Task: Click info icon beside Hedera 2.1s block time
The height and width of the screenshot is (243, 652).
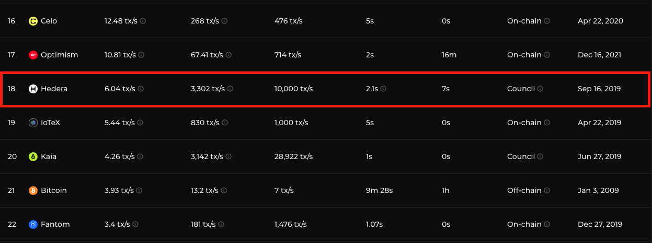Action: pos(383,89)
